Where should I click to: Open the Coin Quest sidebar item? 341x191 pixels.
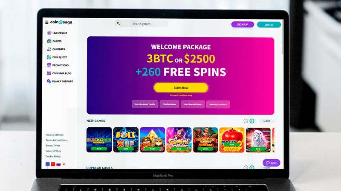57,57
